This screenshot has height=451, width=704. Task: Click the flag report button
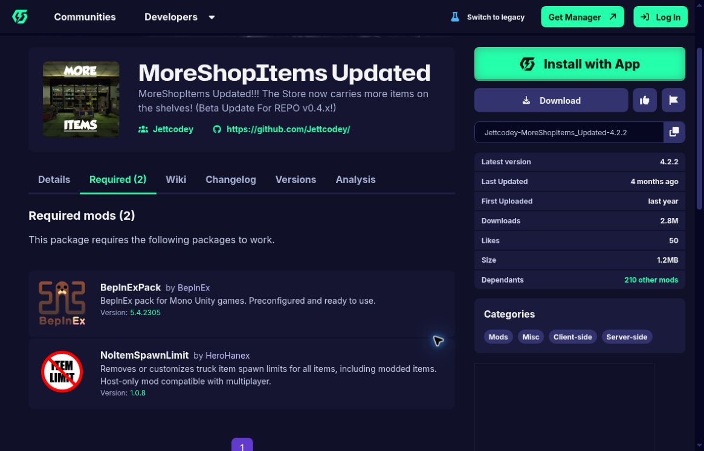pyautogui.click(x=673, y=100)
